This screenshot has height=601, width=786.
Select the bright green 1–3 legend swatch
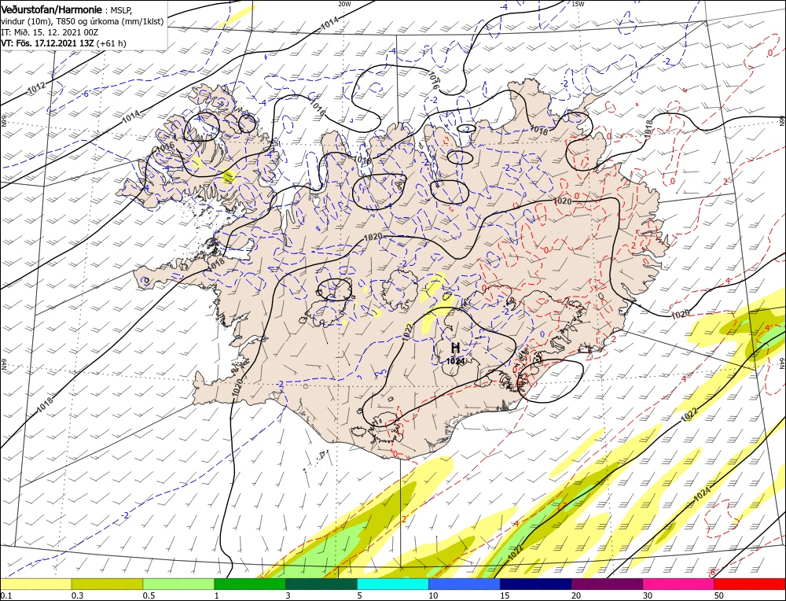[x=250, y=584]
